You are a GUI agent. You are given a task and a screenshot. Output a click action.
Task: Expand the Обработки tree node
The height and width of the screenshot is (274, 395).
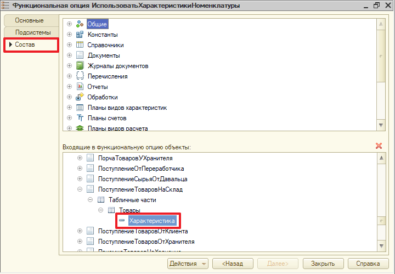tap(69, 97)
